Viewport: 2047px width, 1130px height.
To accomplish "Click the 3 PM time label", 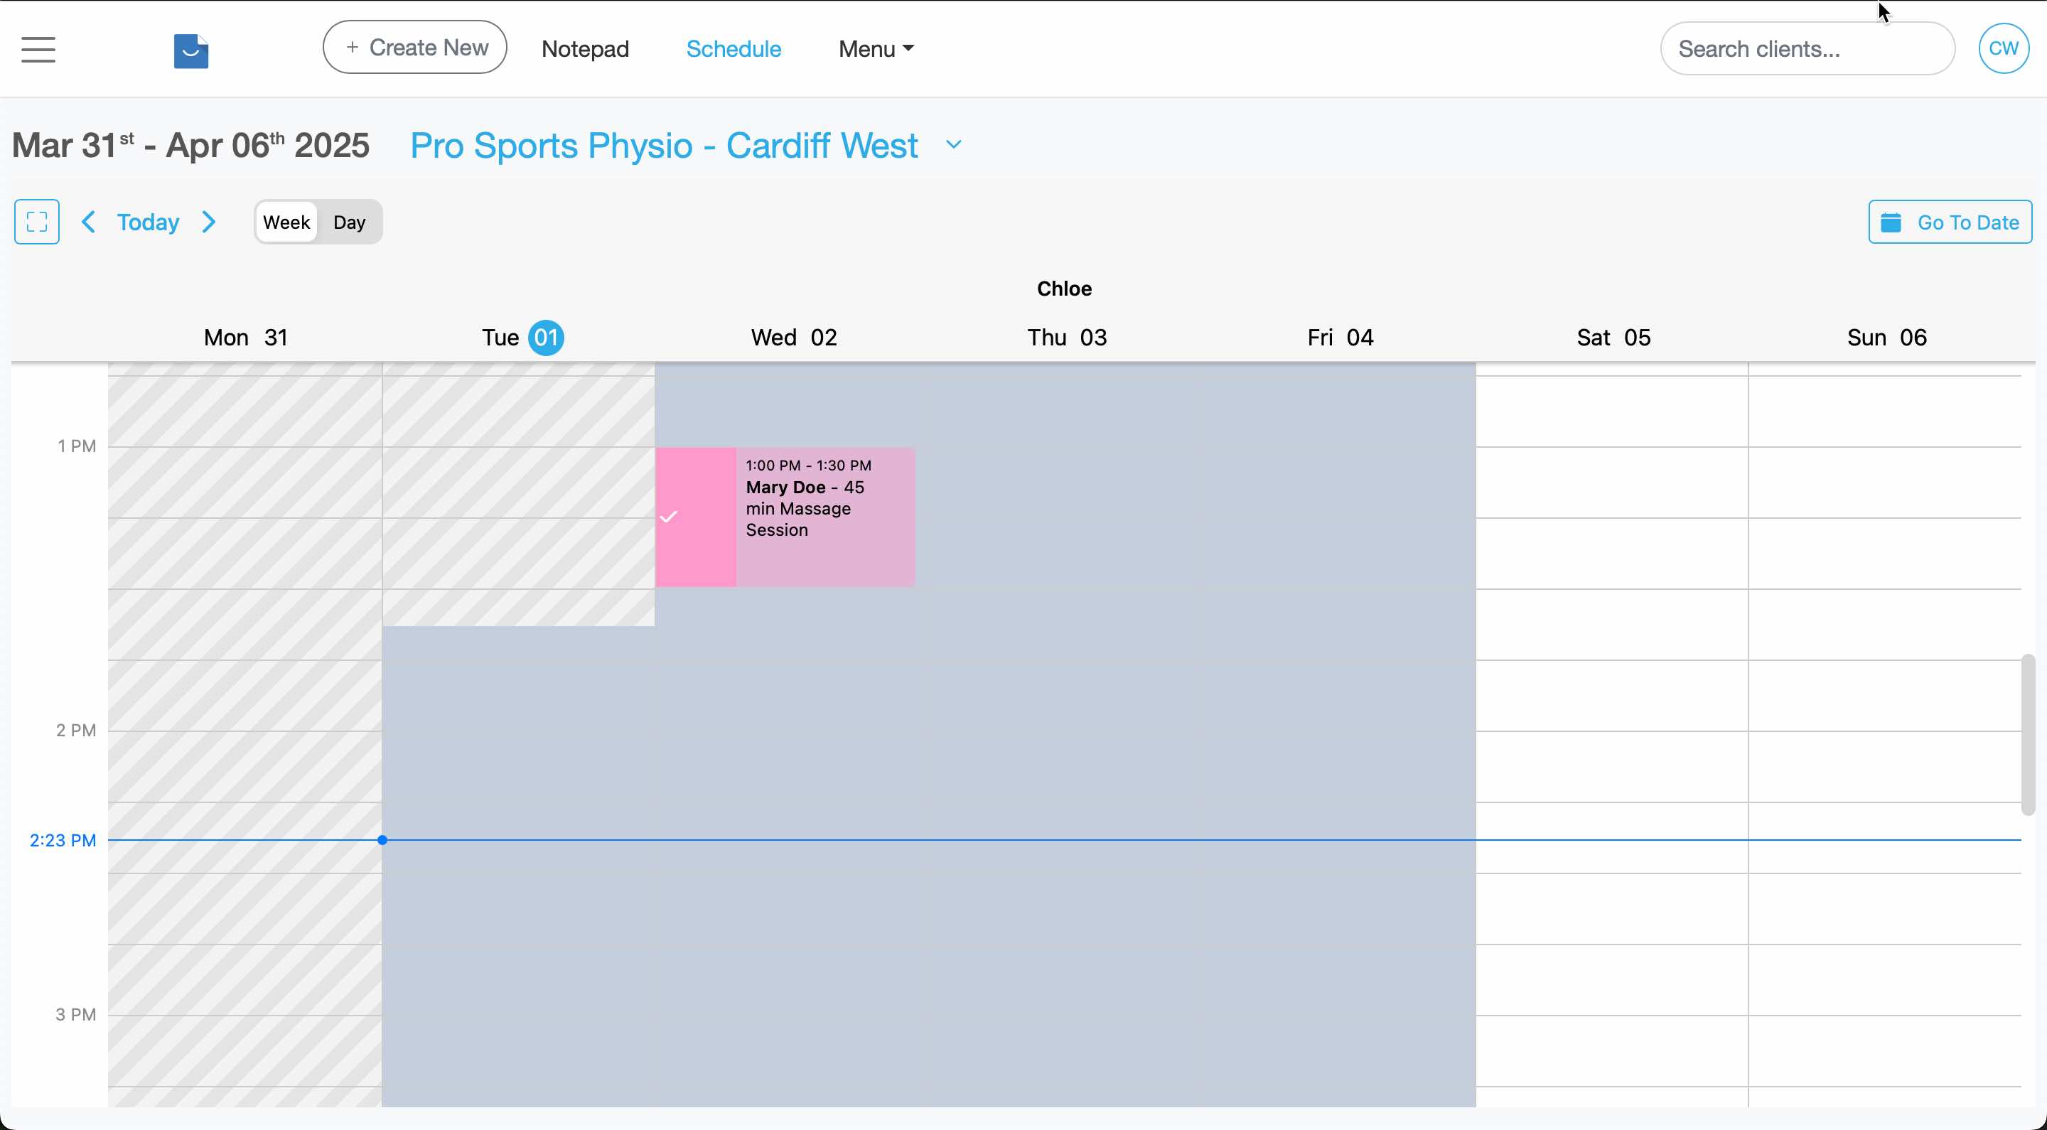I will pos(75,1015).
